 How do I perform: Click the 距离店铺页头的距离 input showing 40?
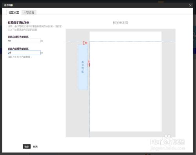(x=24, y=41)
